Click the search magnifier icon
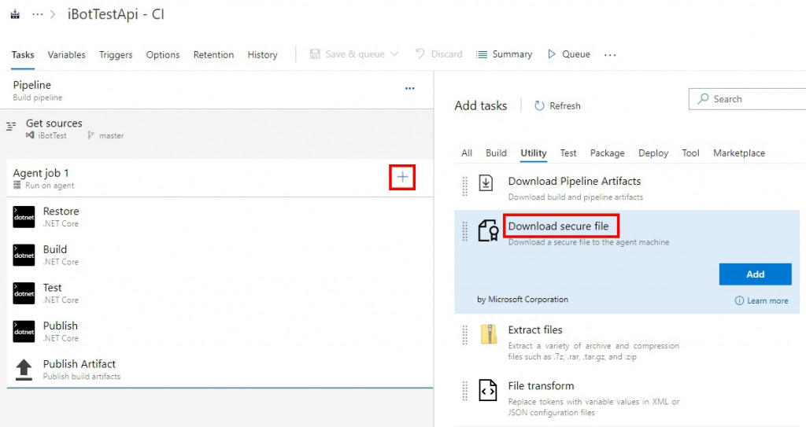 [703, 98]
